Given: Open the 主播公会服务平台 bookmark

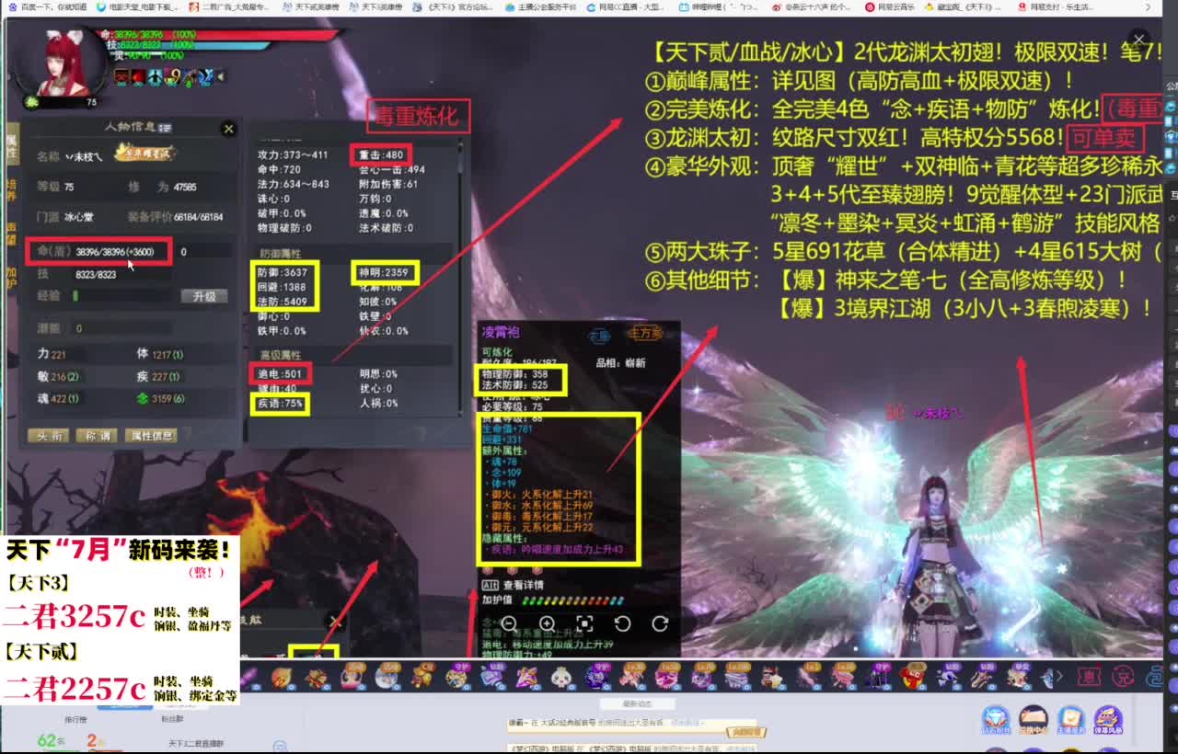Looking at the screenshot, I should click(x=541, y=7).
